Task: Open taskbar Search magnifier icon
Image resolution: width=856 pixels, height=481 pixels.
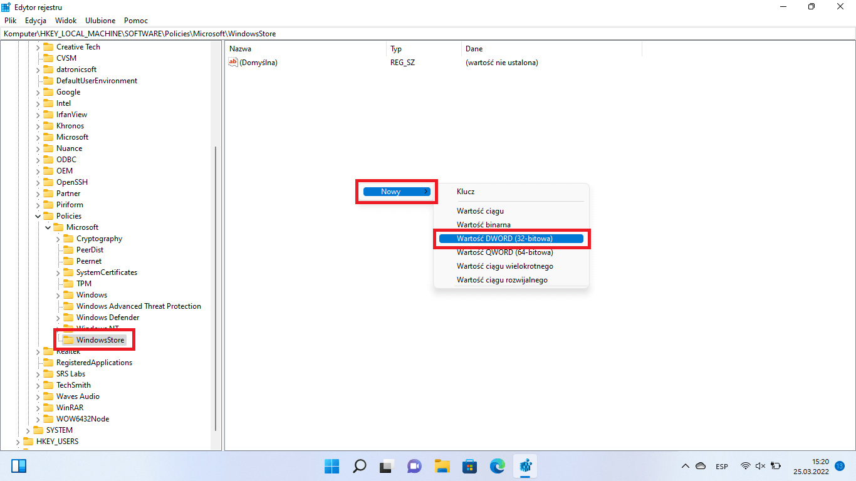Action: (x=360, y=466)
